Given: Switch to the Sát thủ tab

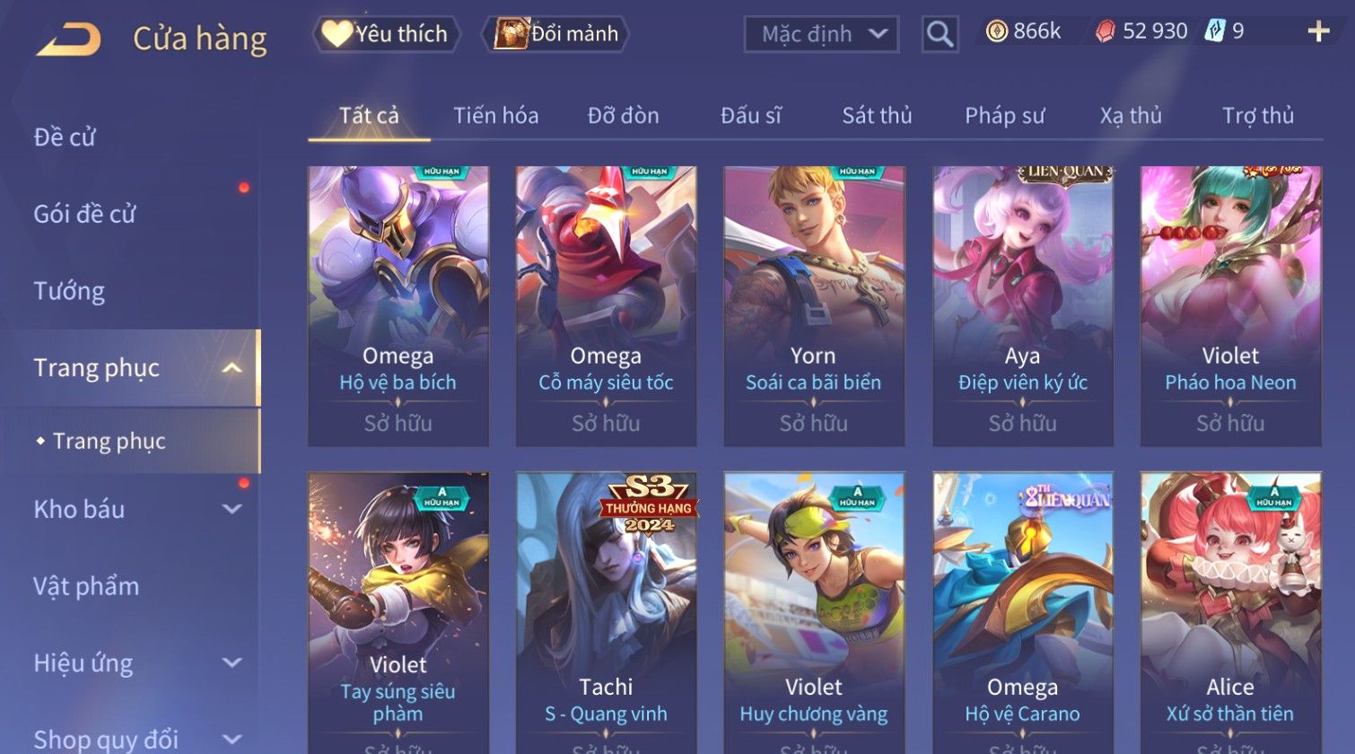Looking at the screenshot, I should 877,116.
